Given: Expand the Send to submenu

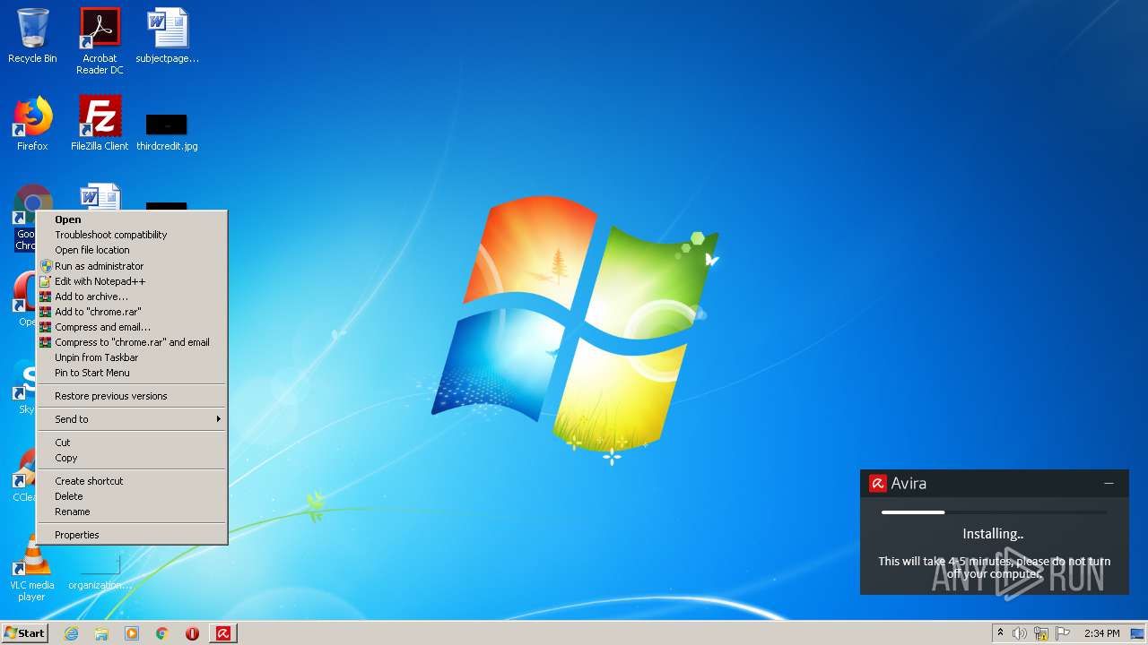Looking at the screenshot, I should (x=132, y=419).
